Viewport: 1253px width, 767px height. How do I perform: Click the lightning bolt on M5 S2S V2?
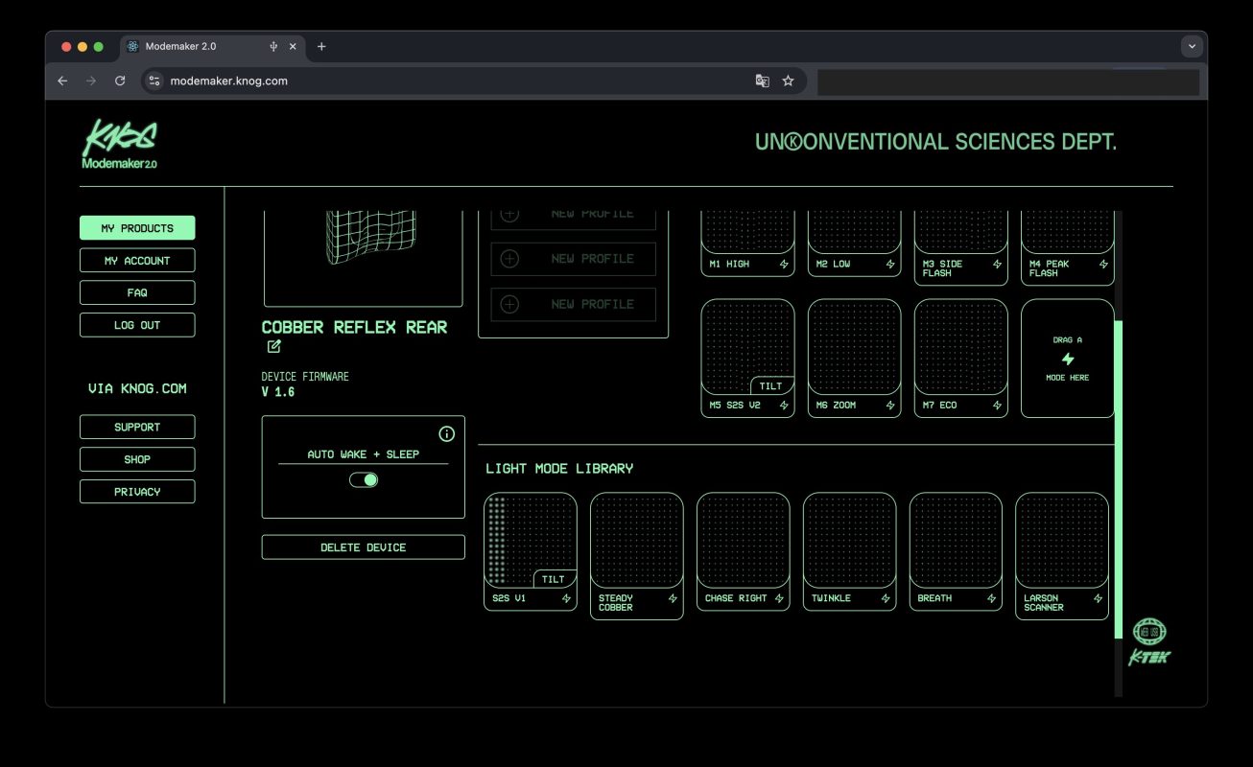click(x=784, y=406)
